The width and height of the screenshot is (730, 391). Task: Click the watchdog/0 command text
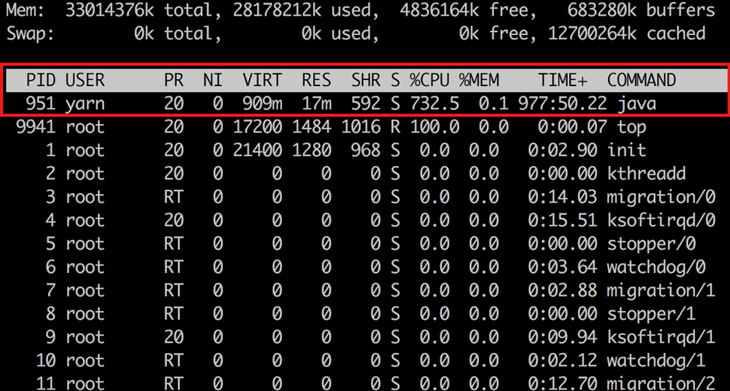(x=656, y=268)
